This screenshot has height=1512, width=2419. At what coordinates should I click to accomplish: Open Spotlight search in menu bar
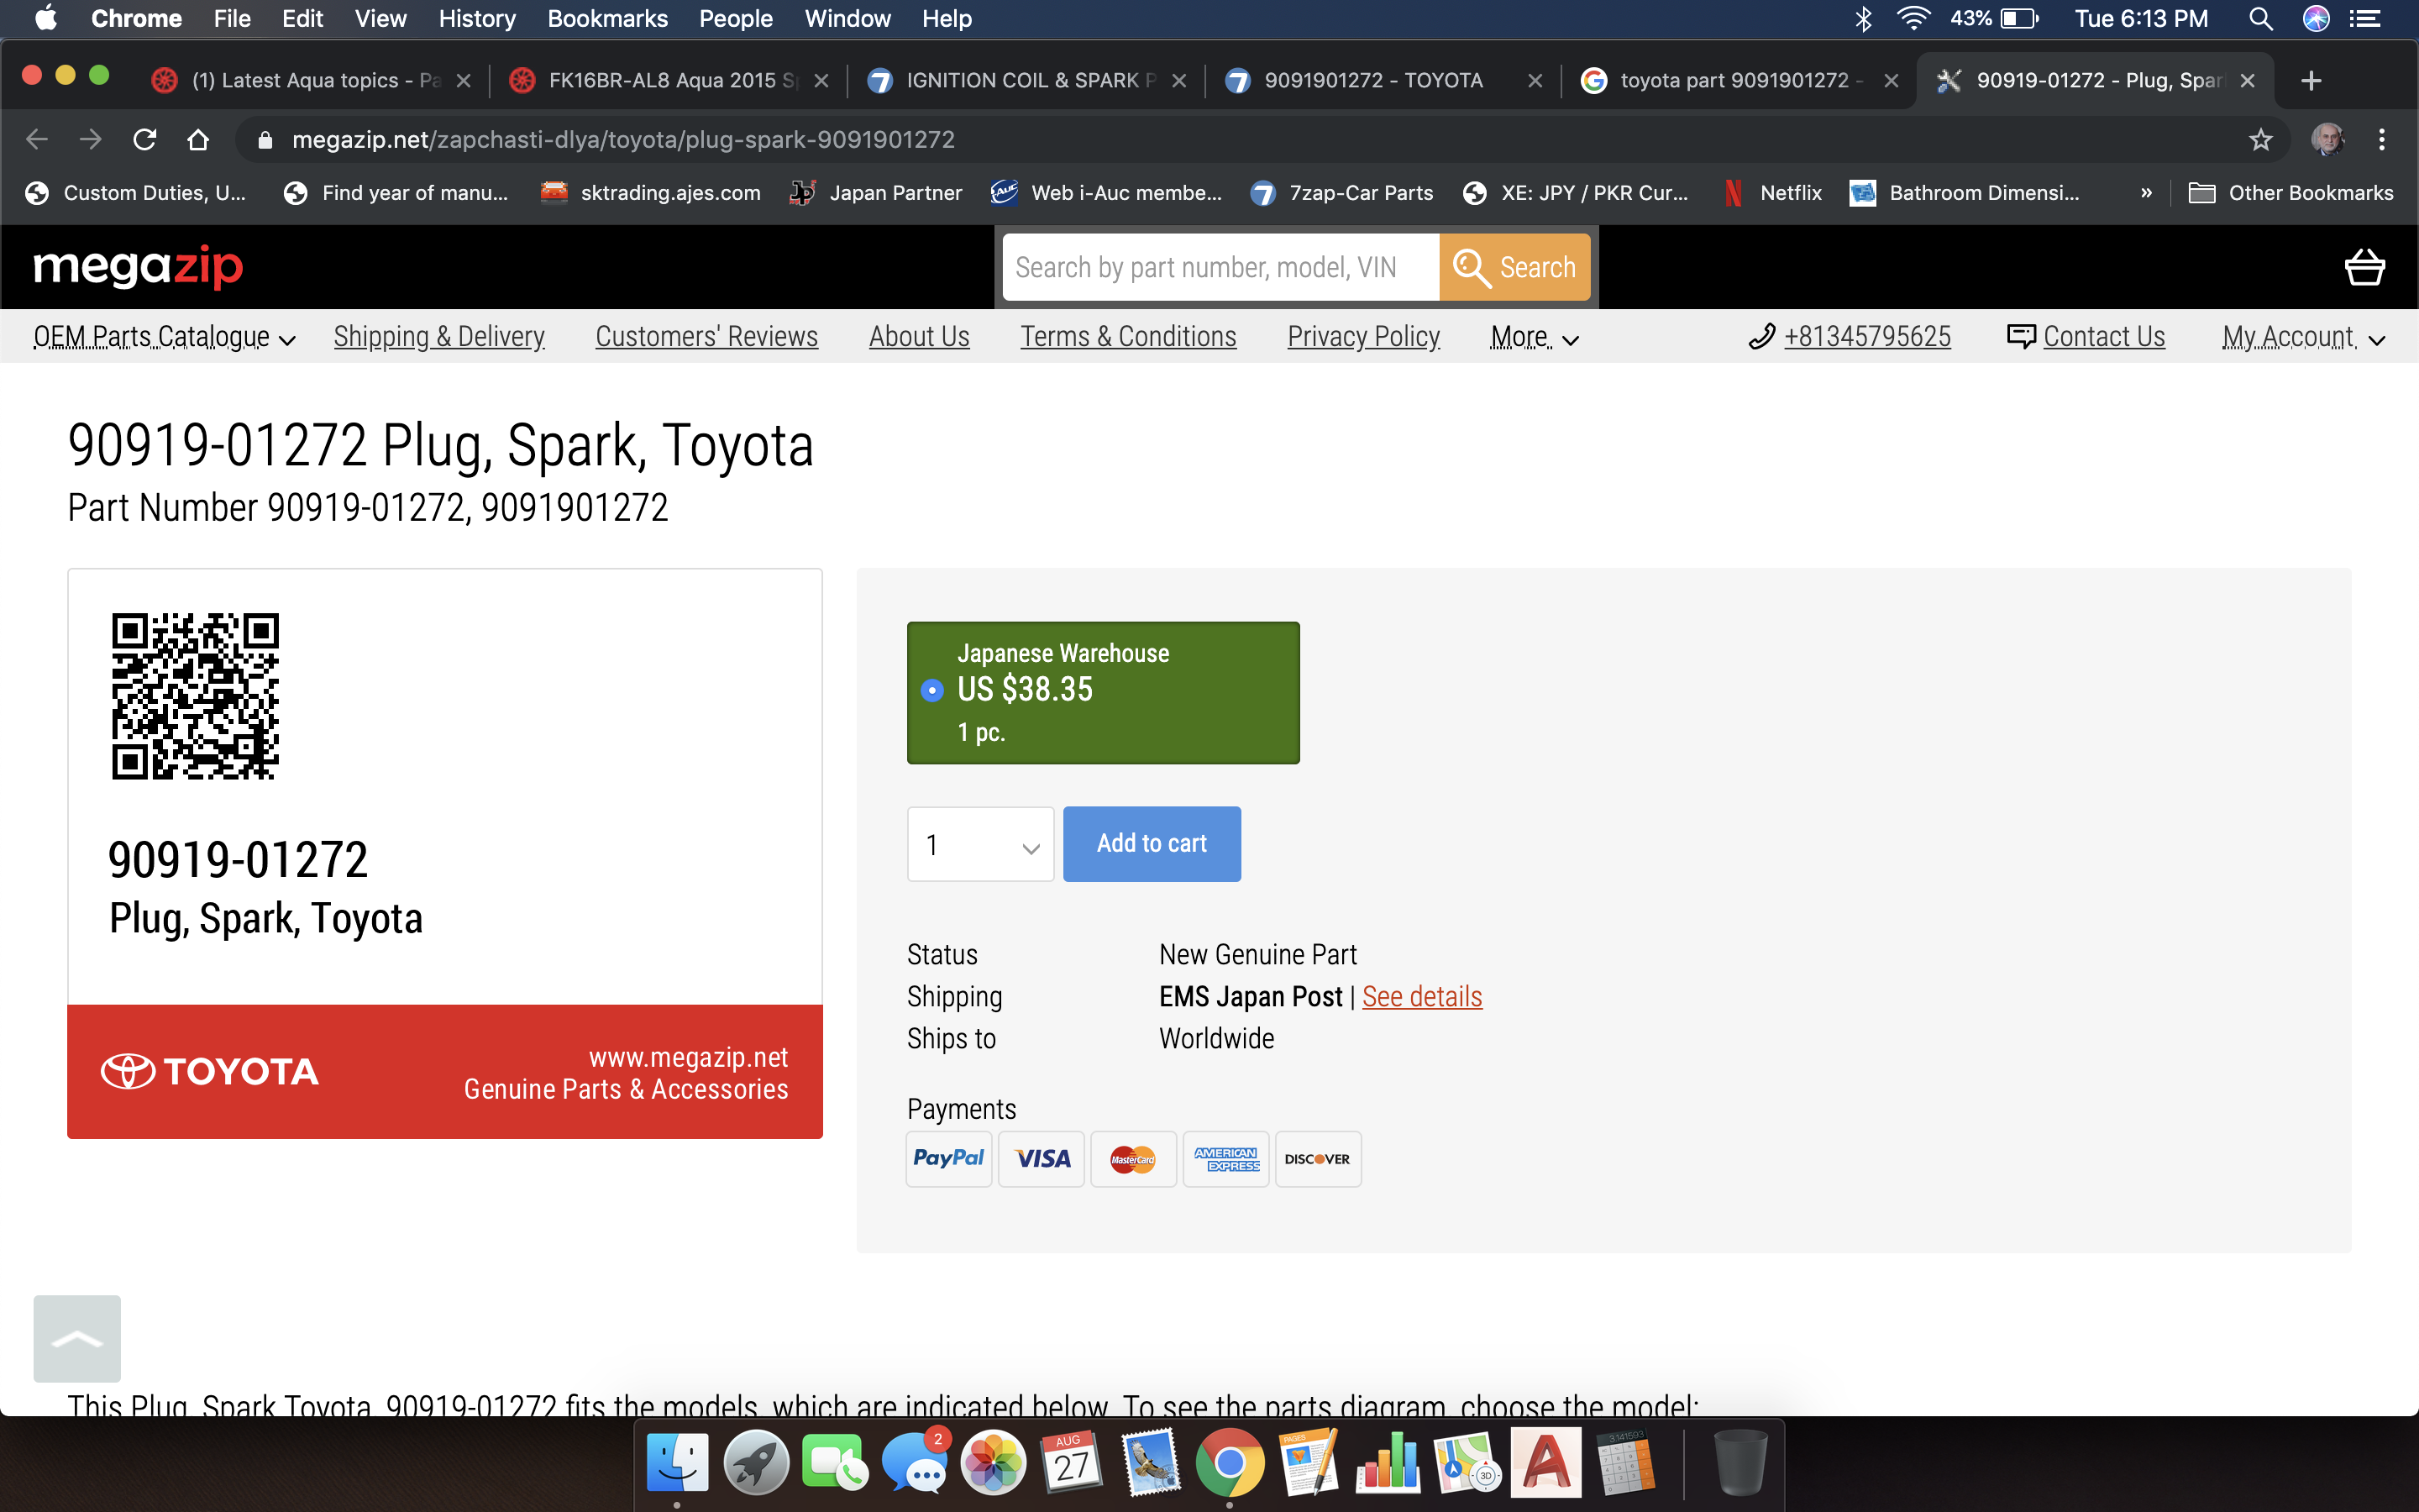(x=2260, y=18)
